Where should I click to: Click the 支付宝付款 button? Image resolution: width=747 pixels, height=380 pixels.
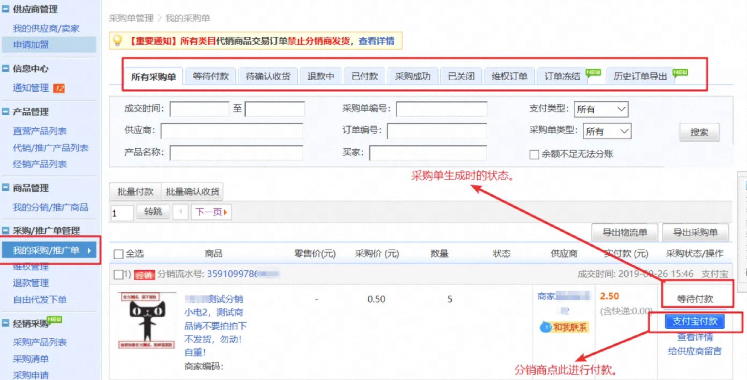[x=695, y=321]
